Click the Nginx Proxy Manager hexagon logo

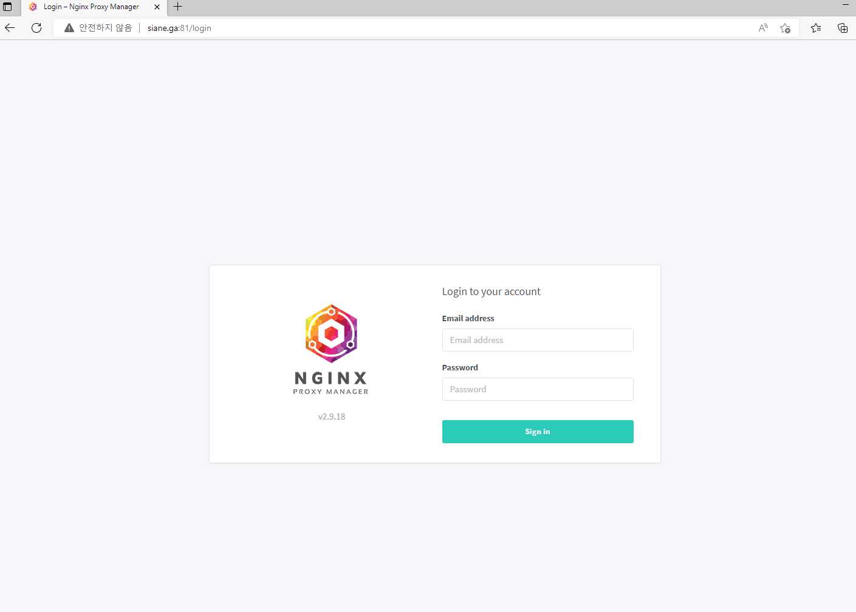pos(331,333)
